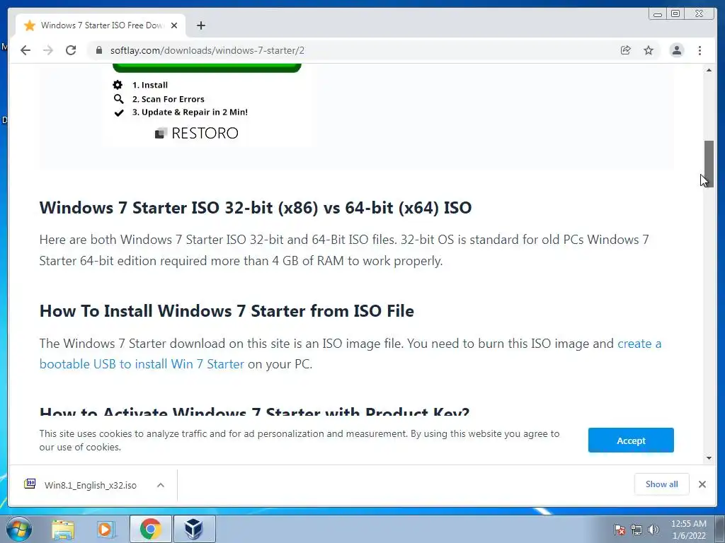Go back to the previous page
Viewport: 725px width, 543px height.
(25, 50)
